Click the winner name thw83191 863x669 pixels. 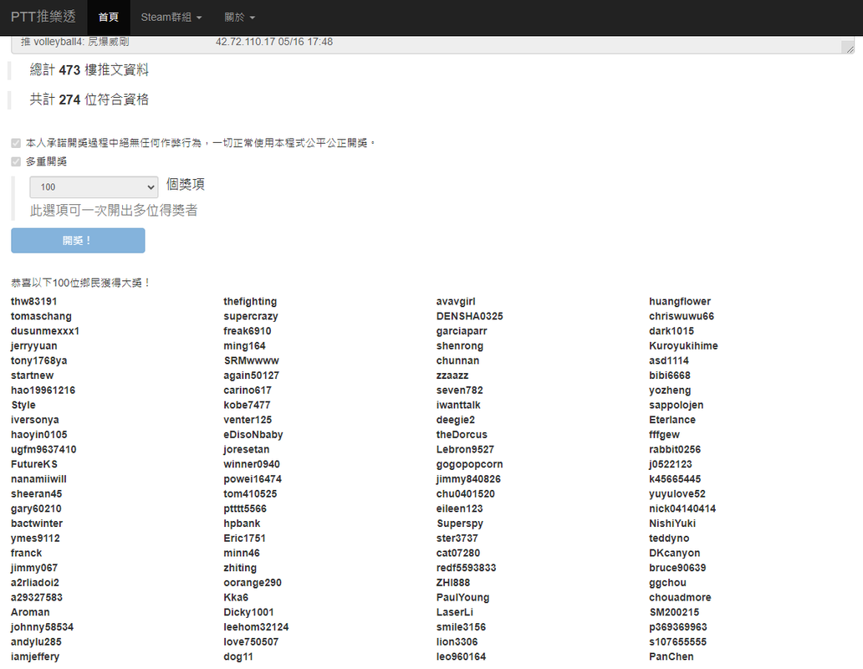pos(34,302)
